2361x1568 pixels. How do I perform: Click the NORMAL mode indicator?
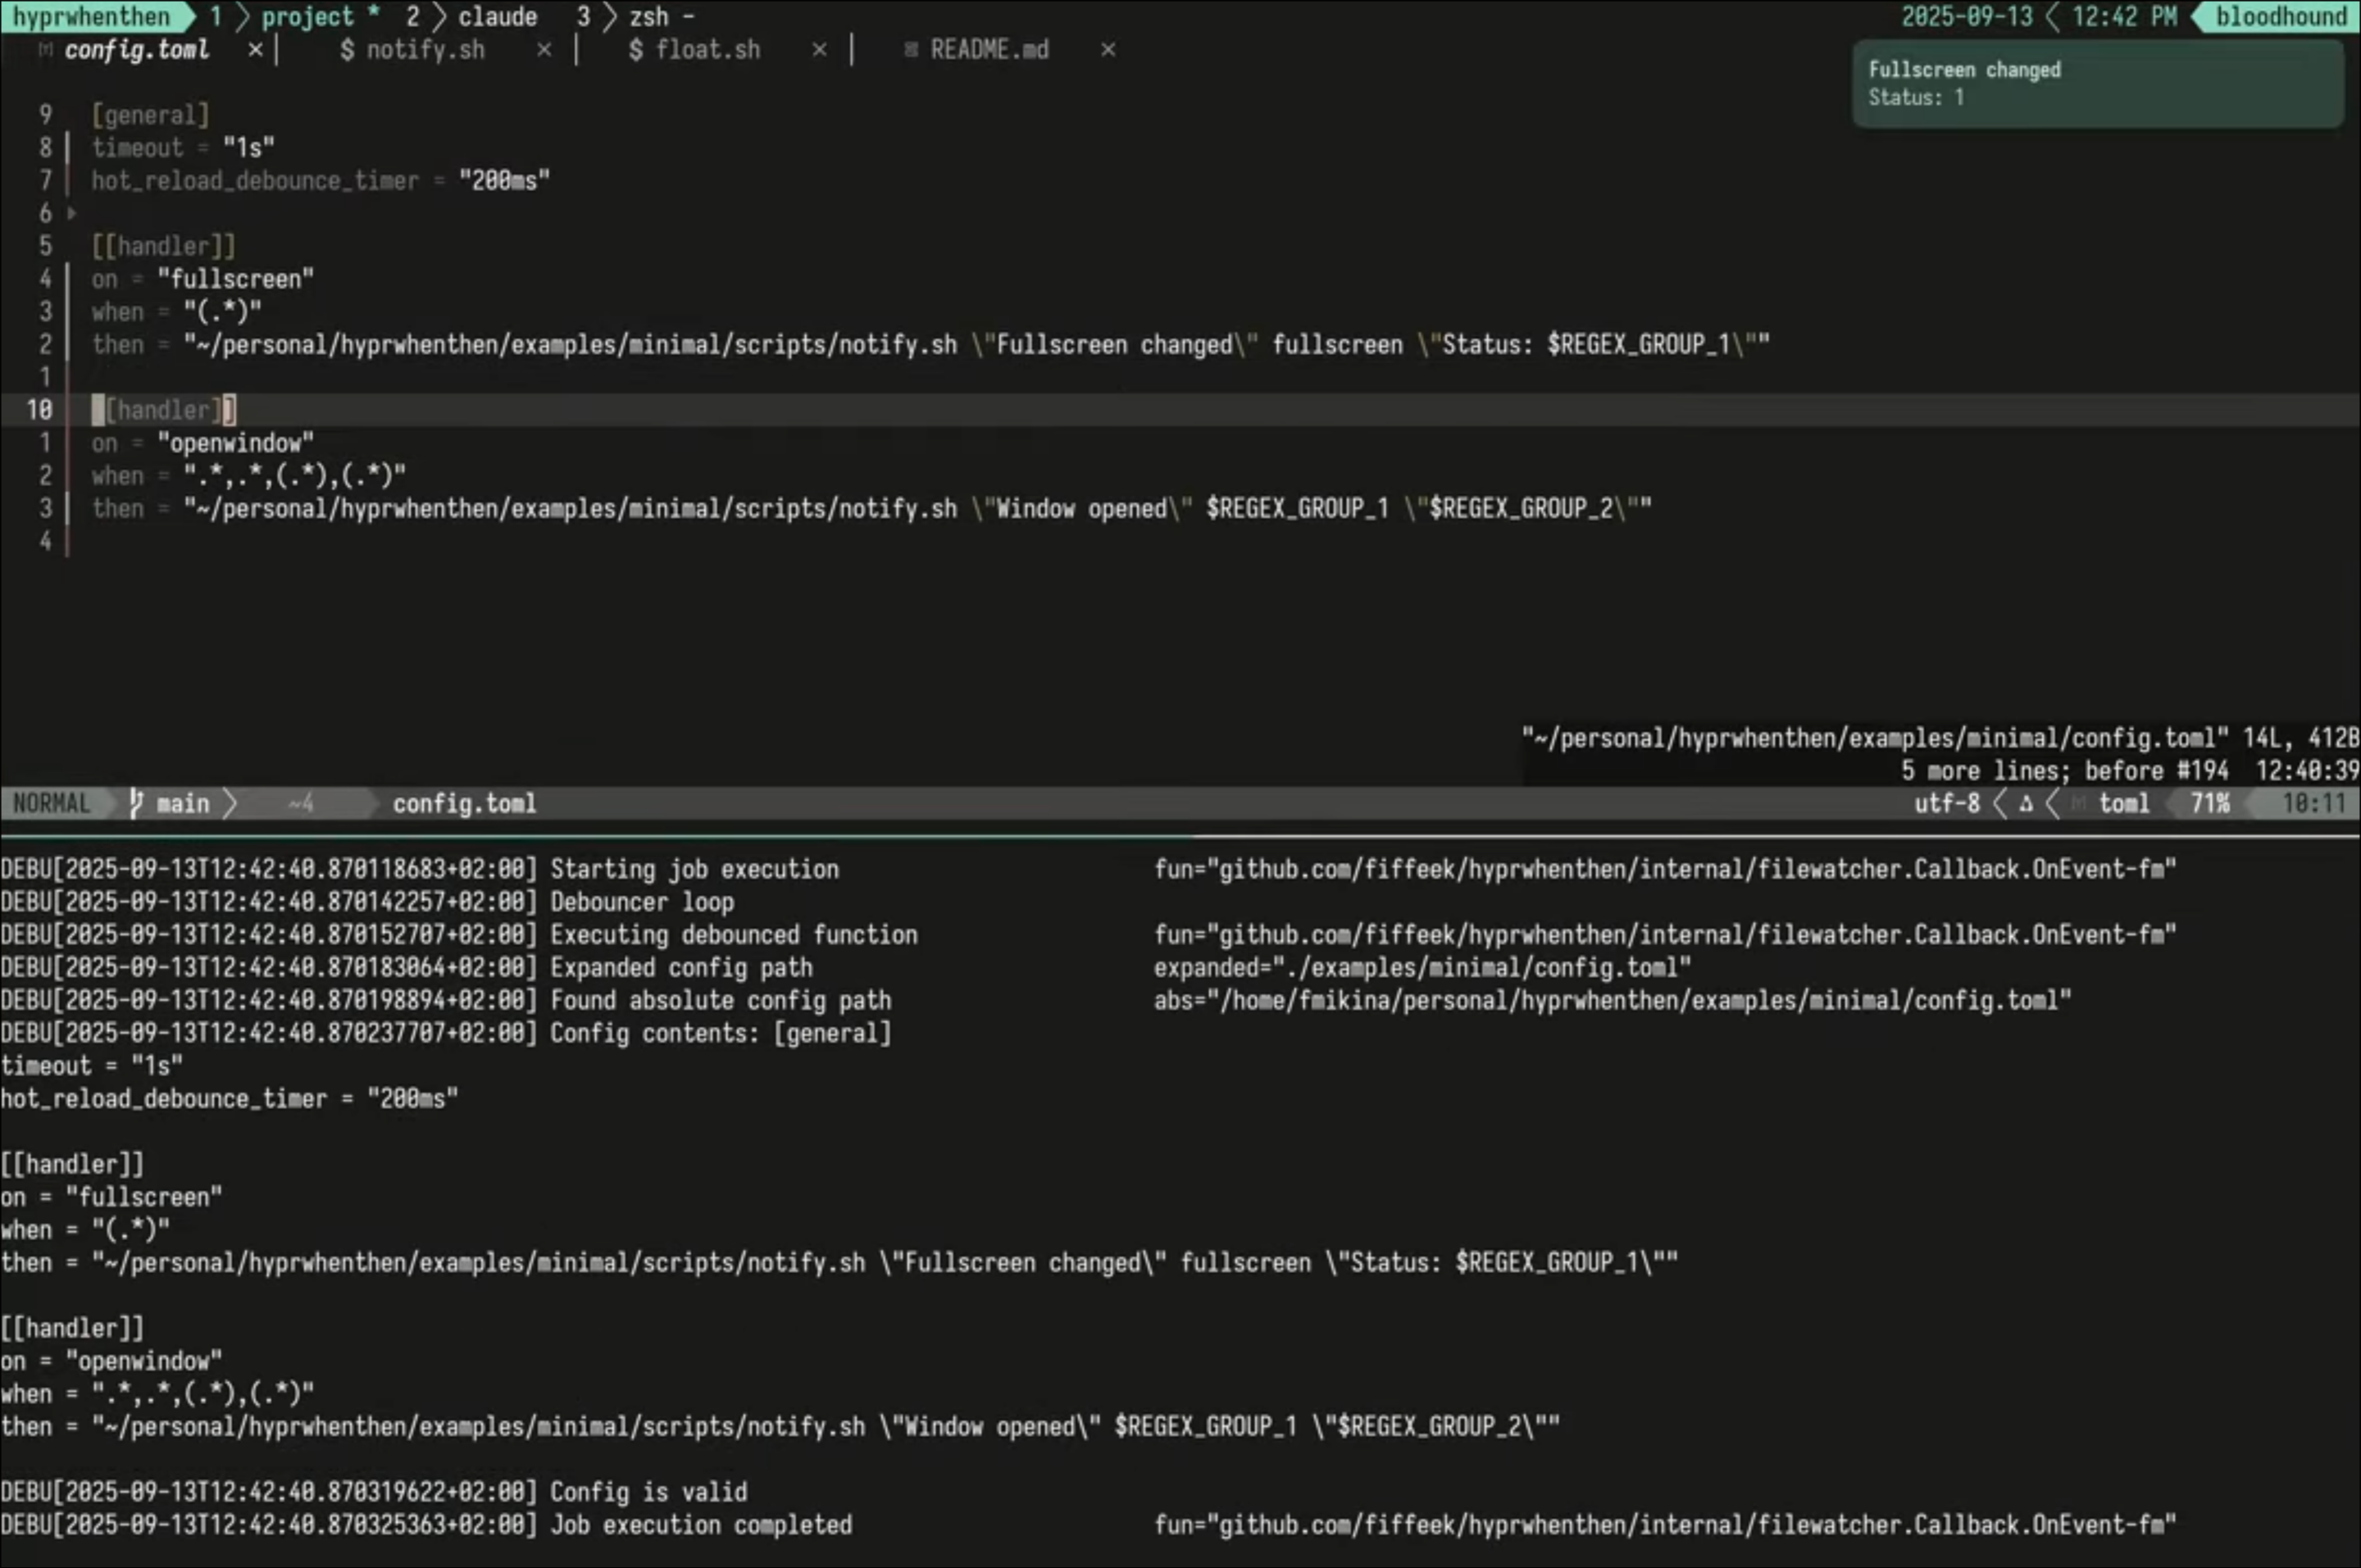(52, 803)
